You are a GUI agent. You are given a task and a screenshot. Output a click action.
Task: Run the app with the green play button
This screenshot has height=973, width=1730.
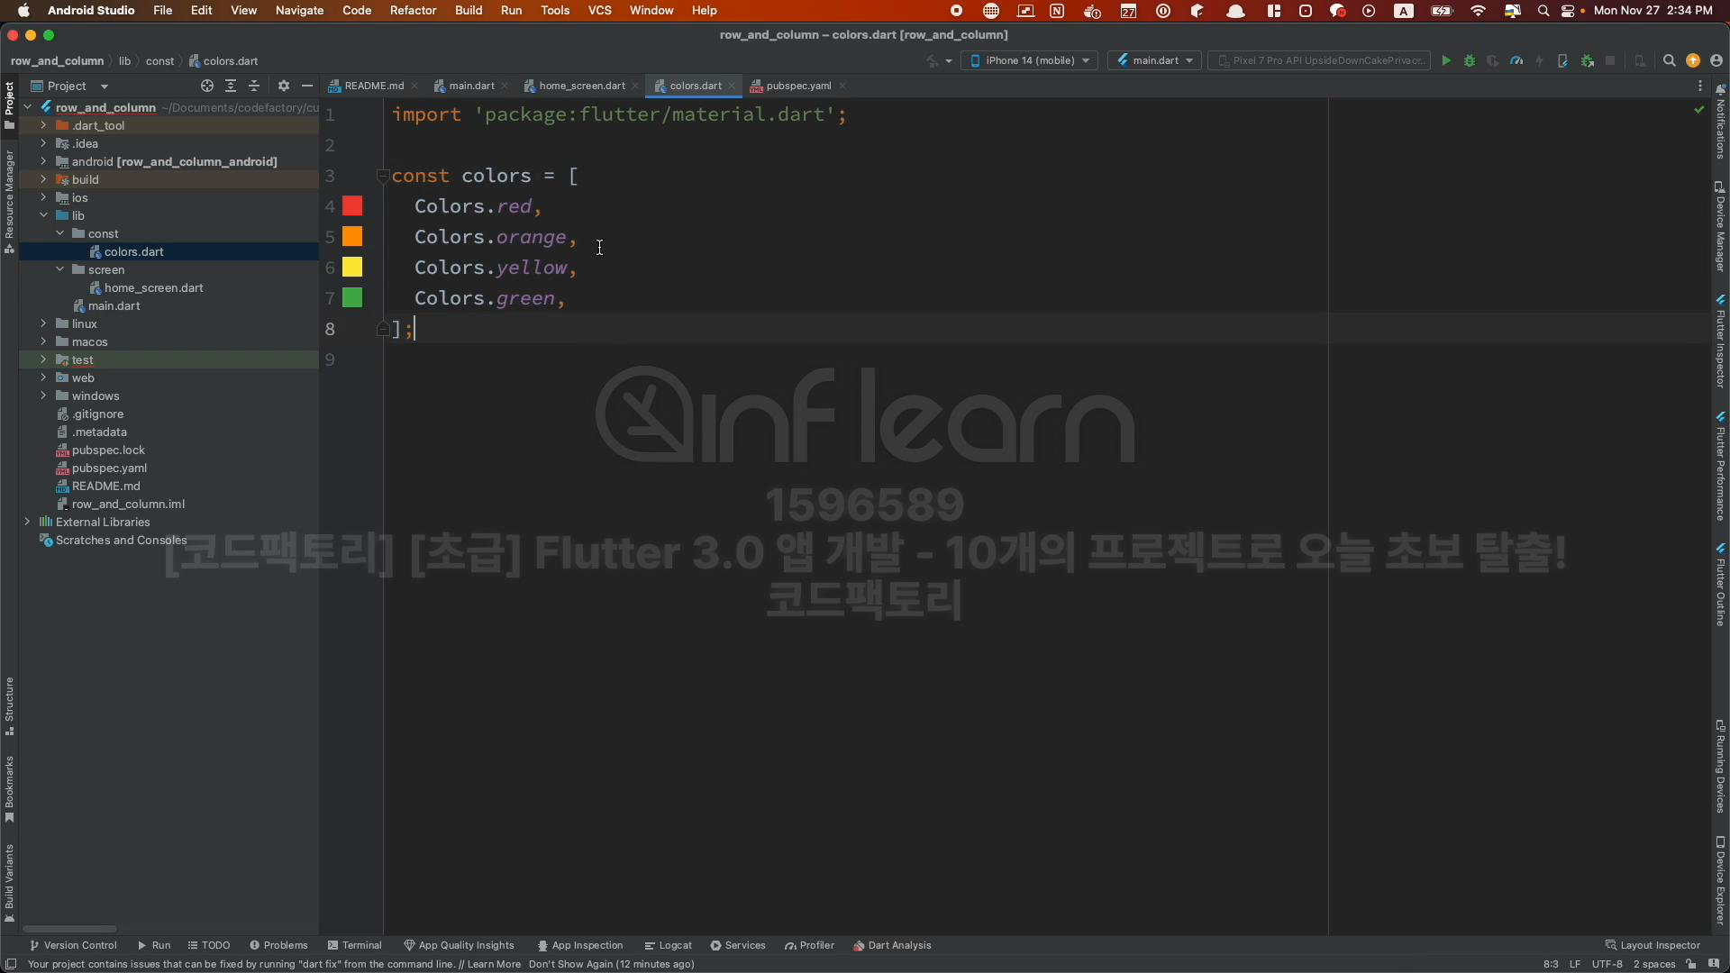click(x=1446, y=61)
